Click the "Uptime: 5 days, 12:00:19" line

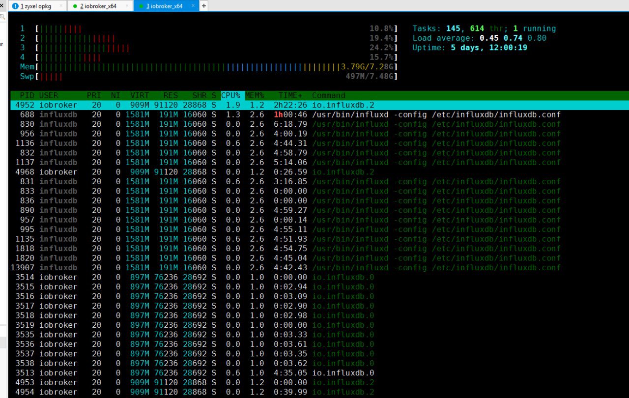470,48
